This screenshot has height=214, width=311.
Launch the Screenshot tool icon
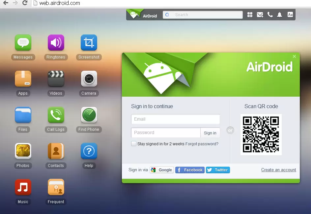(x=89, y=43)
